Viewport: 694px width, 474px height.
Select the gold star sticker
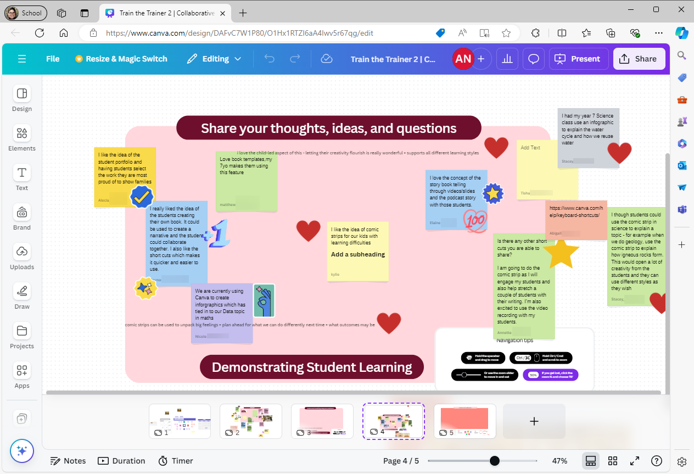(561, 253)
